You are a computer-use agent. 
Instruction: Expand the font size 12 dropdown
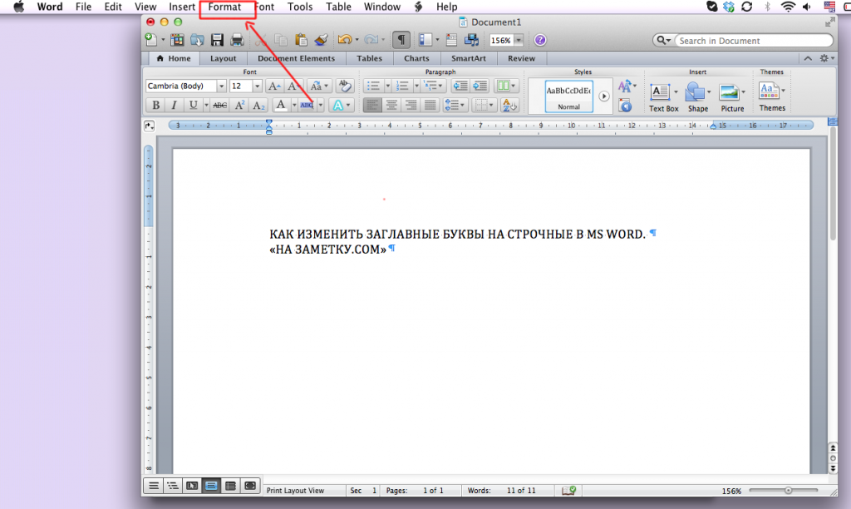(x=245, y=86)
